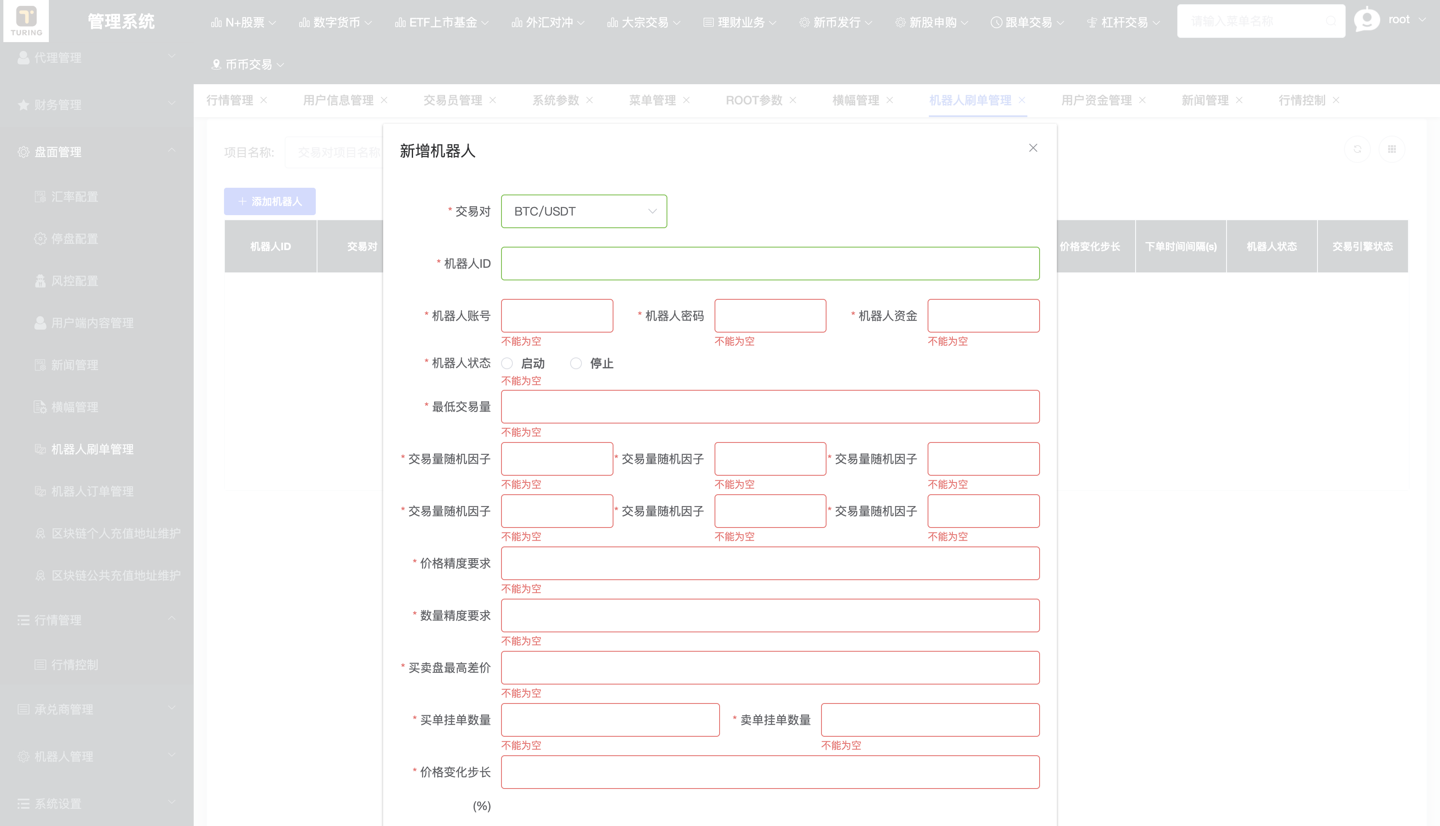Switch to the ROOT参数 tab
1440x826 pixels.
coord(755,100)
